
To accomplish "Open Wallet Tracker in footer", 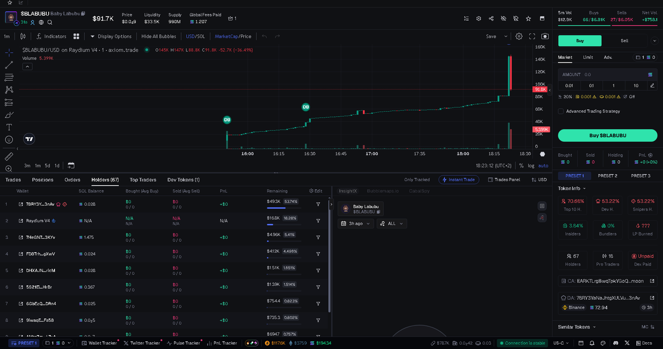I will 99,343.
